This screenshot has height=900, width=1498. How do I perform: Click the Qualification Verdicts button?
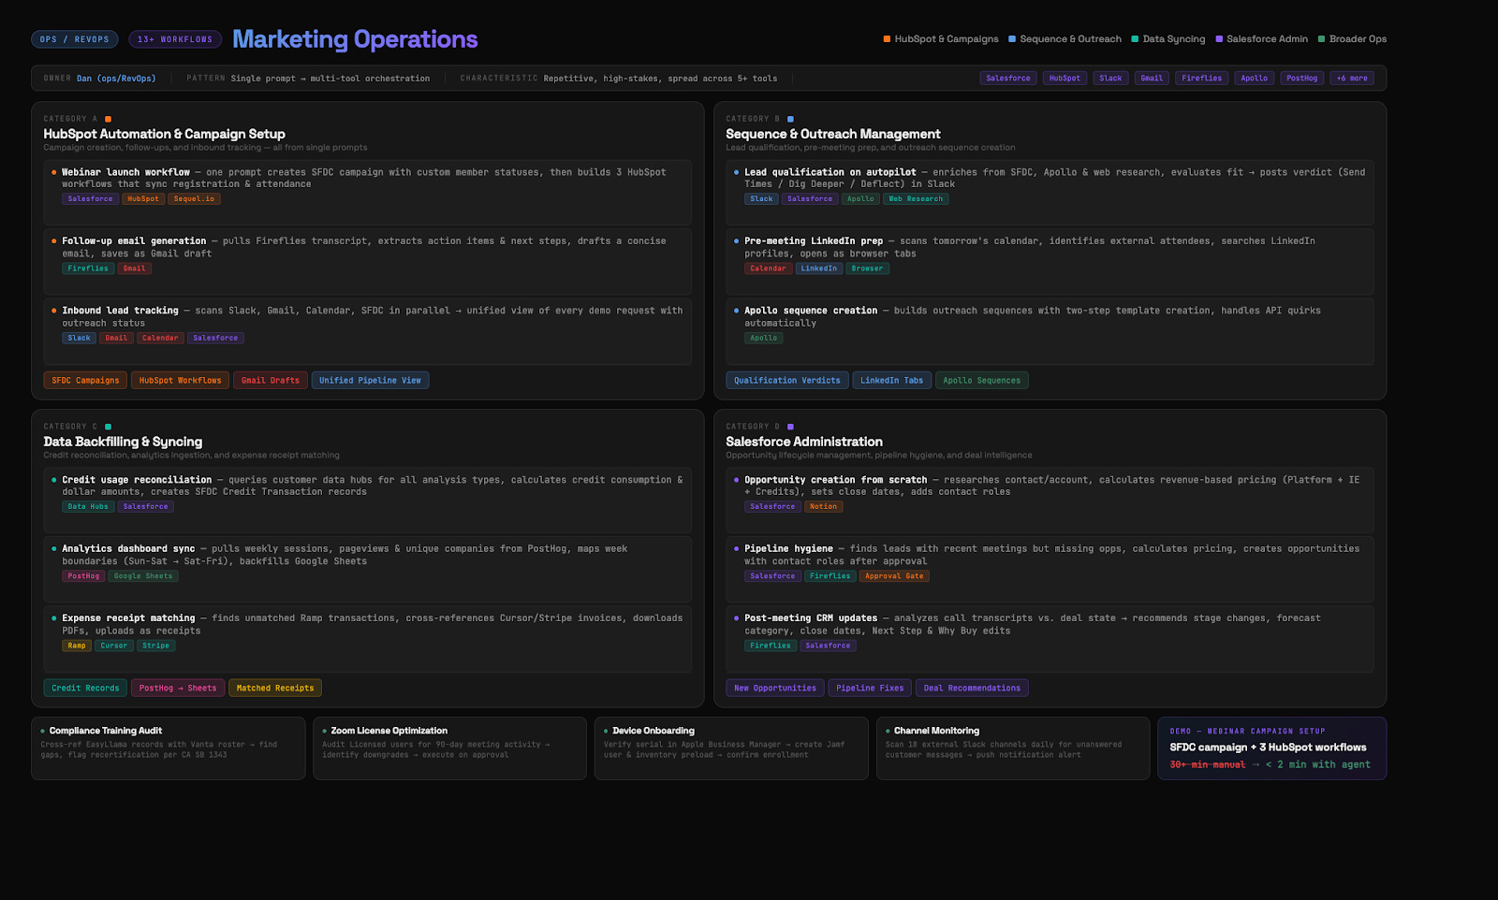[x=786, y=380]
